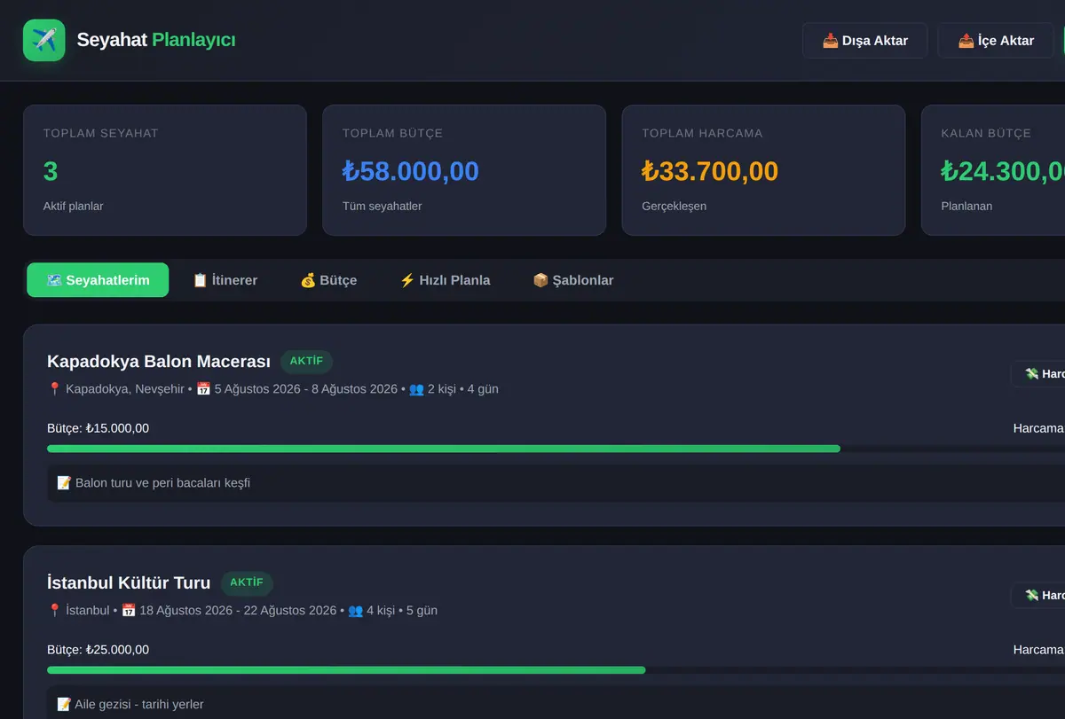Click the note icon before Balon turu

coord(64,483)
